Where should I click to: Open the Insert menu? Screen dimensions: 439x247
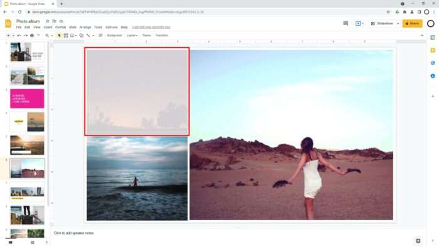(48, 28)
